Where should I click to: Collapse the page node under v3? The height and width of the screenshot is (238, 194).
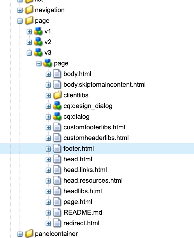[x=39, y=64]
